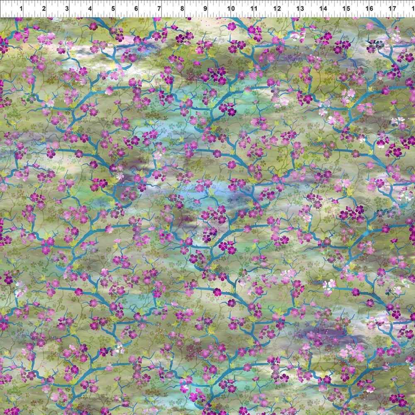Screen dimensions: 415x415
Task: Click the number 1 on the ruler
Action: coord(21,8)
